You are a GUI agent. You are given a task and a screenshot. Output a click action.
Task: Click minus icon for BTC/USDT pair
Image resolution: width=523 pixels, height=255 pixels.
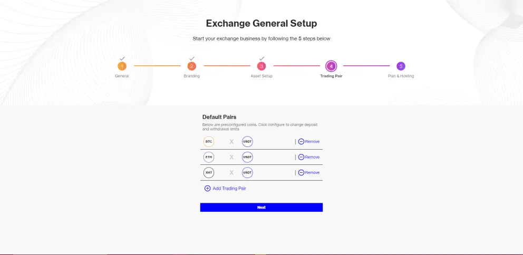(x=301, y=142)
